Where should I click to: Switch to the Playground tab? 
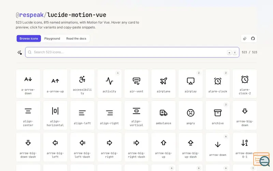coord(52,39)
